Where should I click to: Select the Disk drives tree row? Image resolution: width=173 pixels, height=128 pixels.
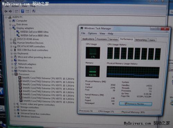[x=20, y=24]
